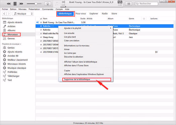The height and width of the screenshot is (125, 176).
Task: Open the Édition menu
Action: 13,9
